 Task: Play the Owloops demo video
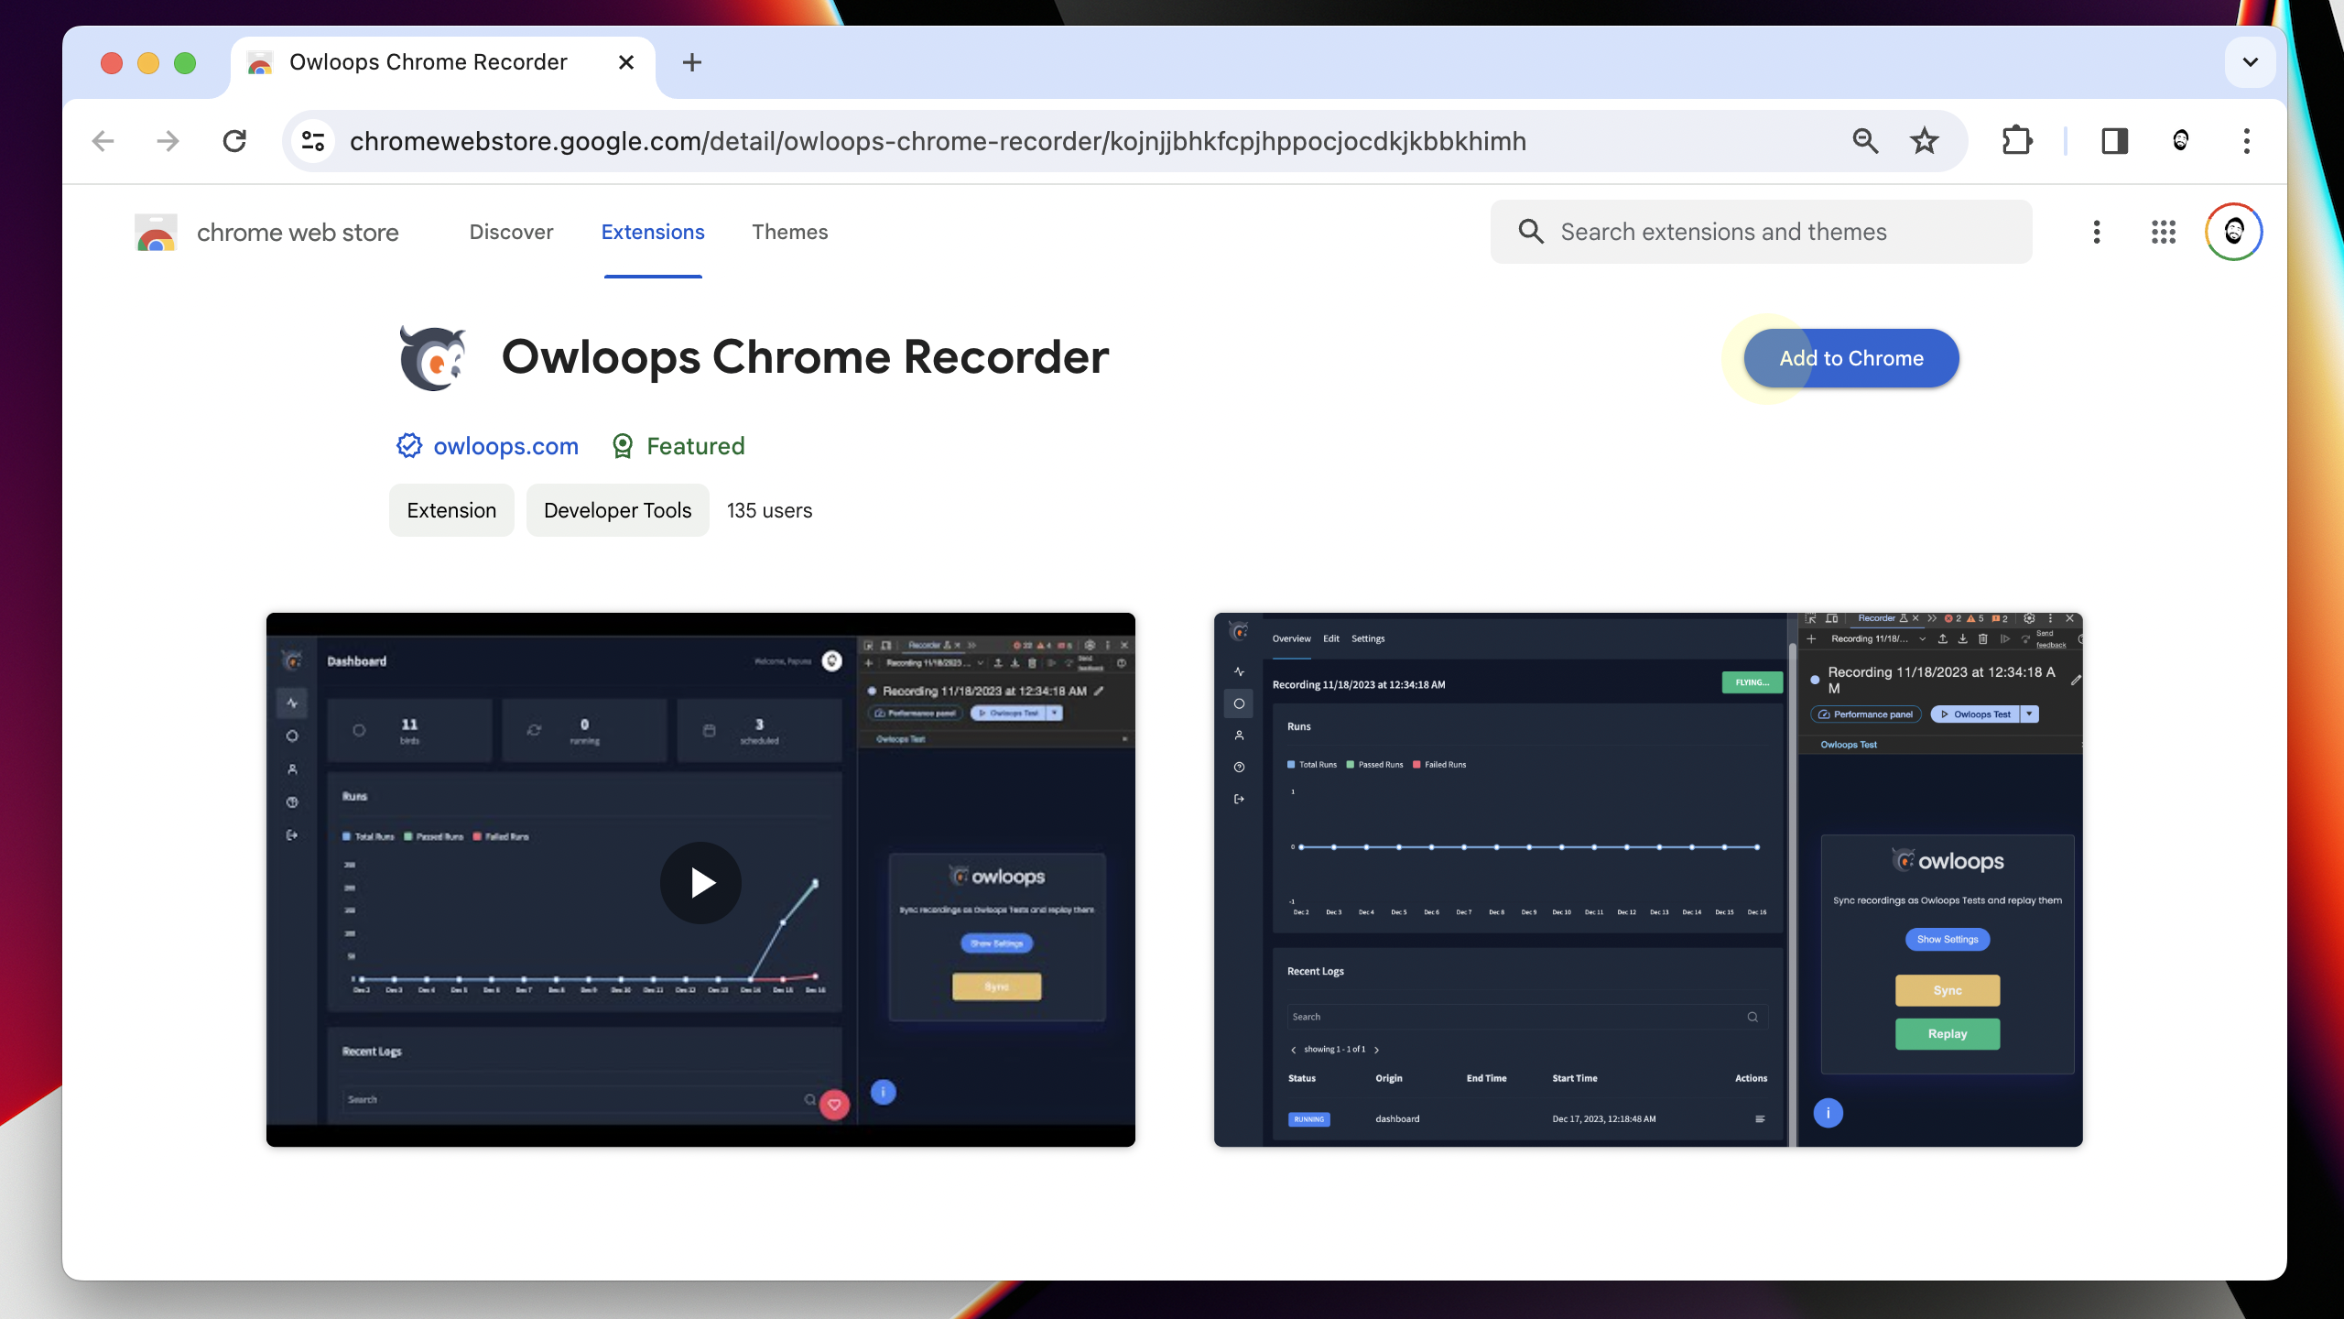pos(700,883)
